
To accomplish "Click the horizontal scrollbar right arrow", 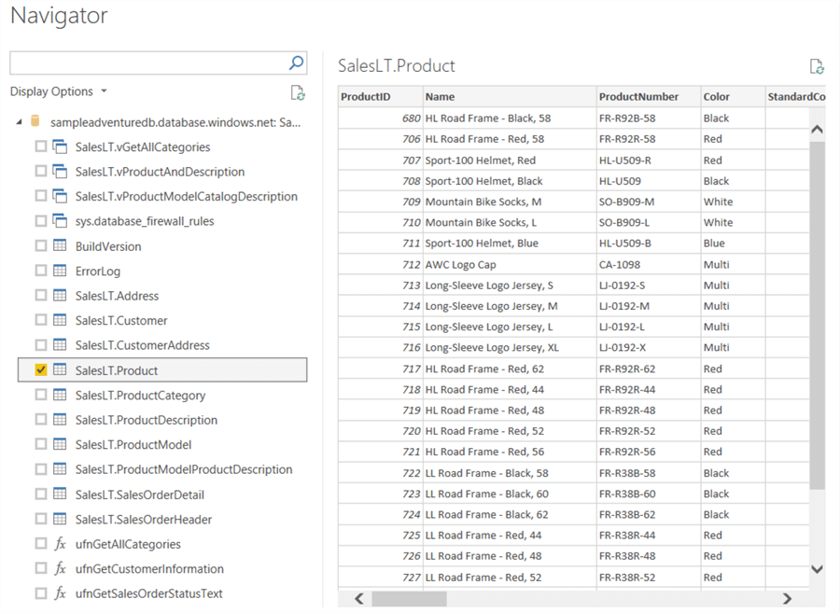I will [787, 599].
